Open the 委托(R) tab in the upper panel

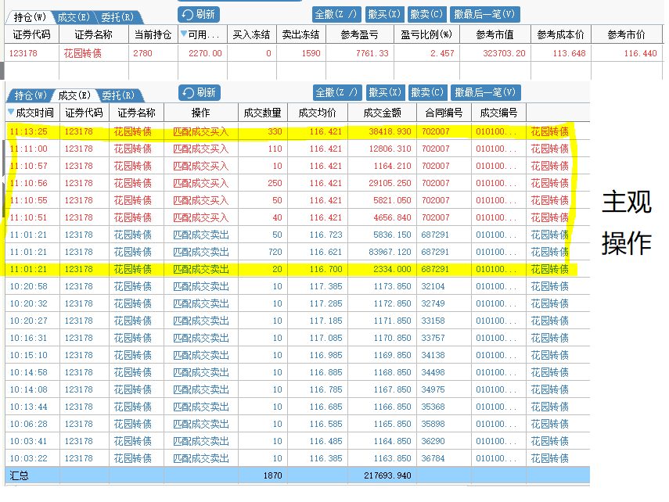click(117, 17)
